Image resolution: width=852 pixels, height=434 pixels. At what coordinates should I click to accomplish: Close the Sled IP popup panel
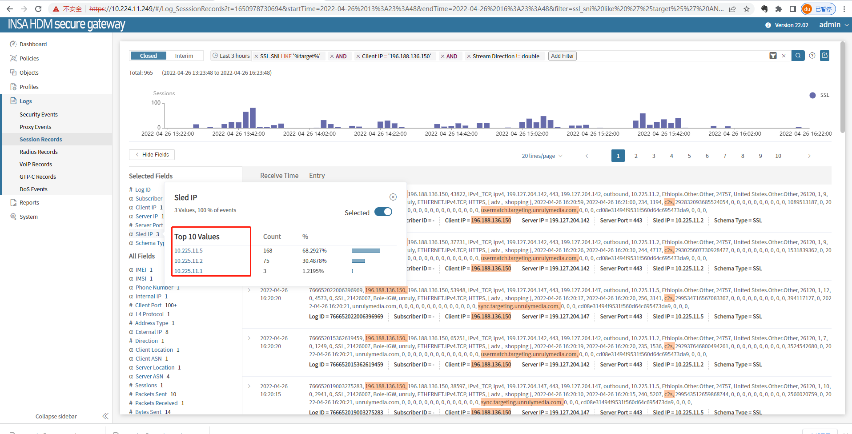[393, 197]
